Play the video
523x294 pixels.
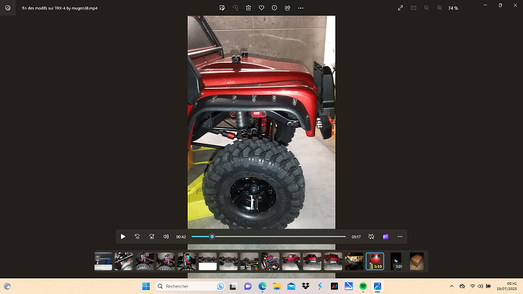click(x=123, y=237)
